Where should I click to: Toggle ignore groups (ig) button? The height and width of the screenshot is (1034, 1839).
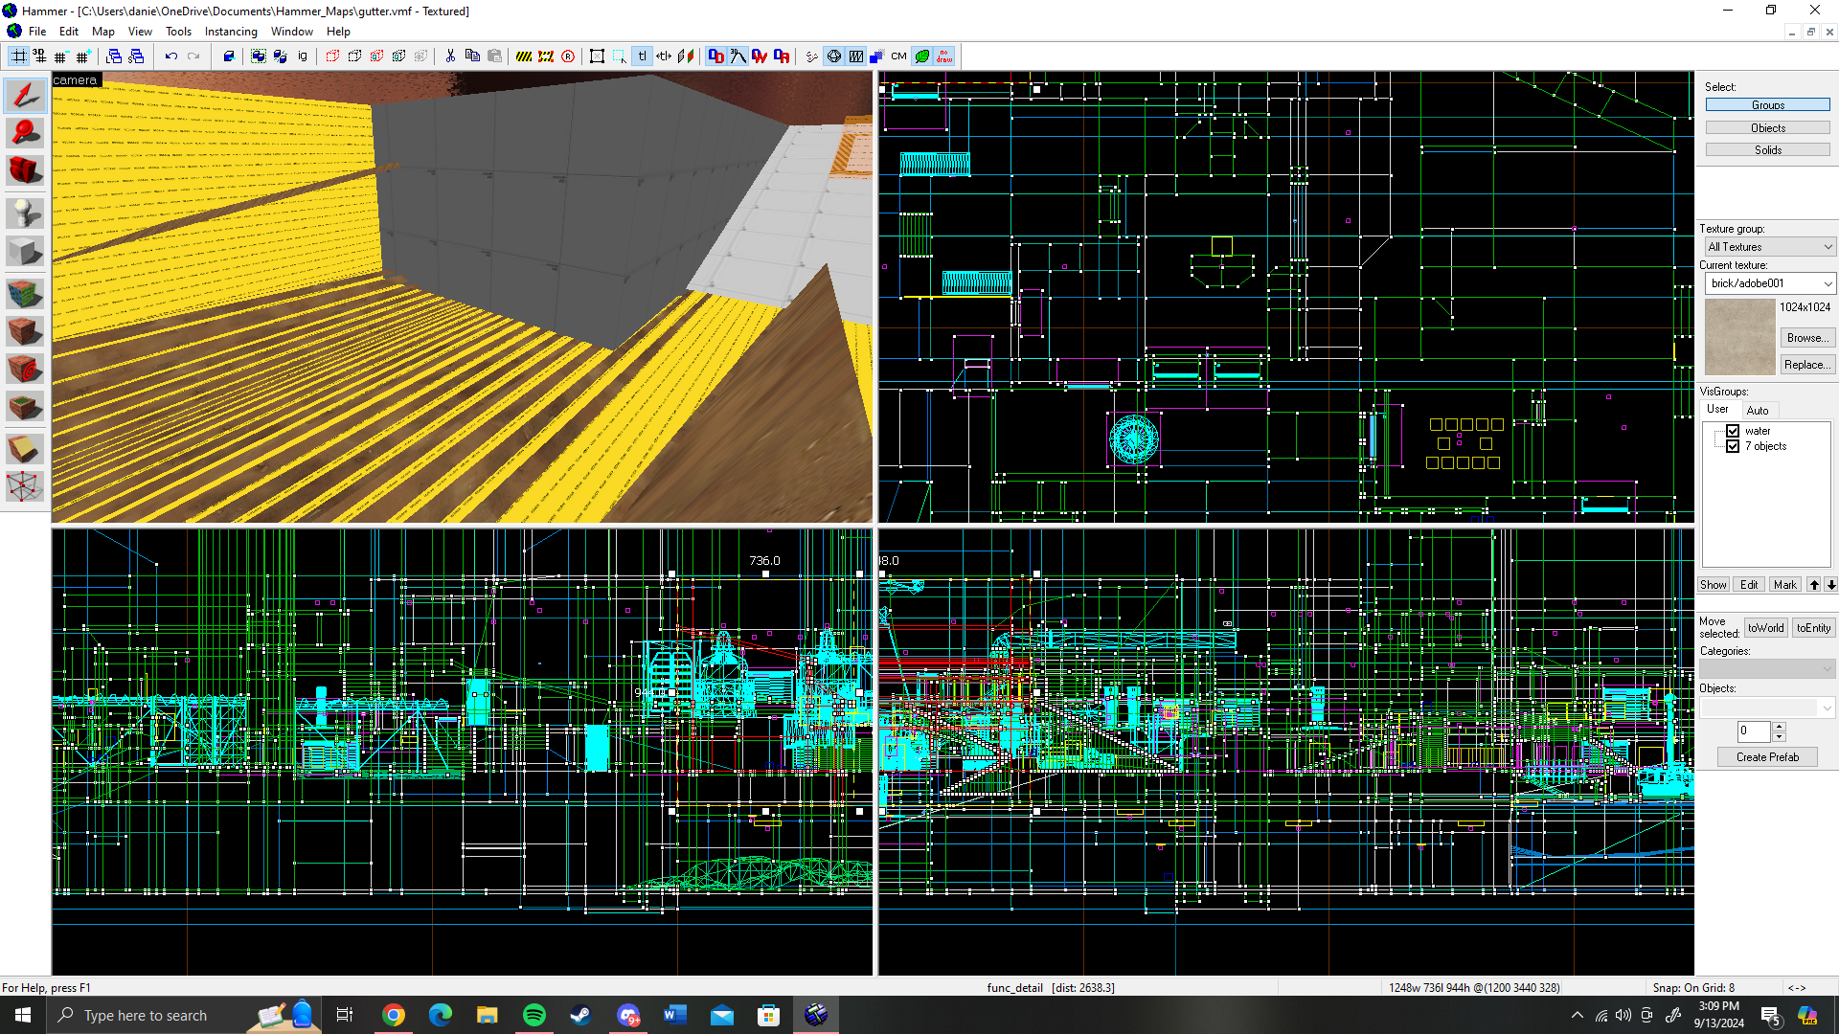[303, 56]
